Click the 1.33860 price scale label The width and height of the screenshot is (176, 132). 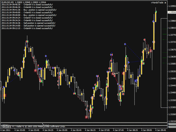[172, 21]
